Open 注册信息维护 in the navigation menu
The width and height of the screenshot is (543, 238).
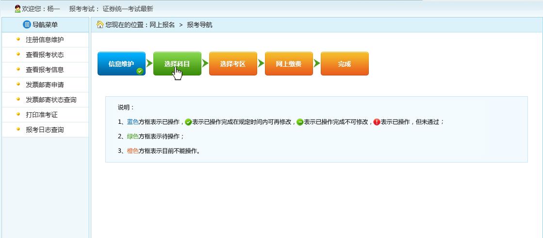pyautogui.click(x=45, y=40)
